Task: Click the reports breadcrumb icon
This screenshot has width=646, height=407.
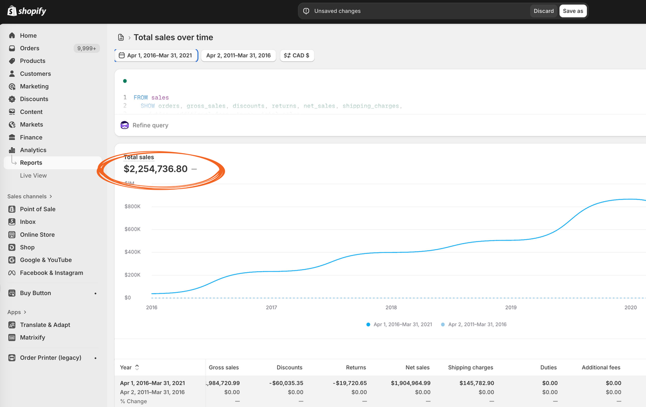Action: coord(121,38)
